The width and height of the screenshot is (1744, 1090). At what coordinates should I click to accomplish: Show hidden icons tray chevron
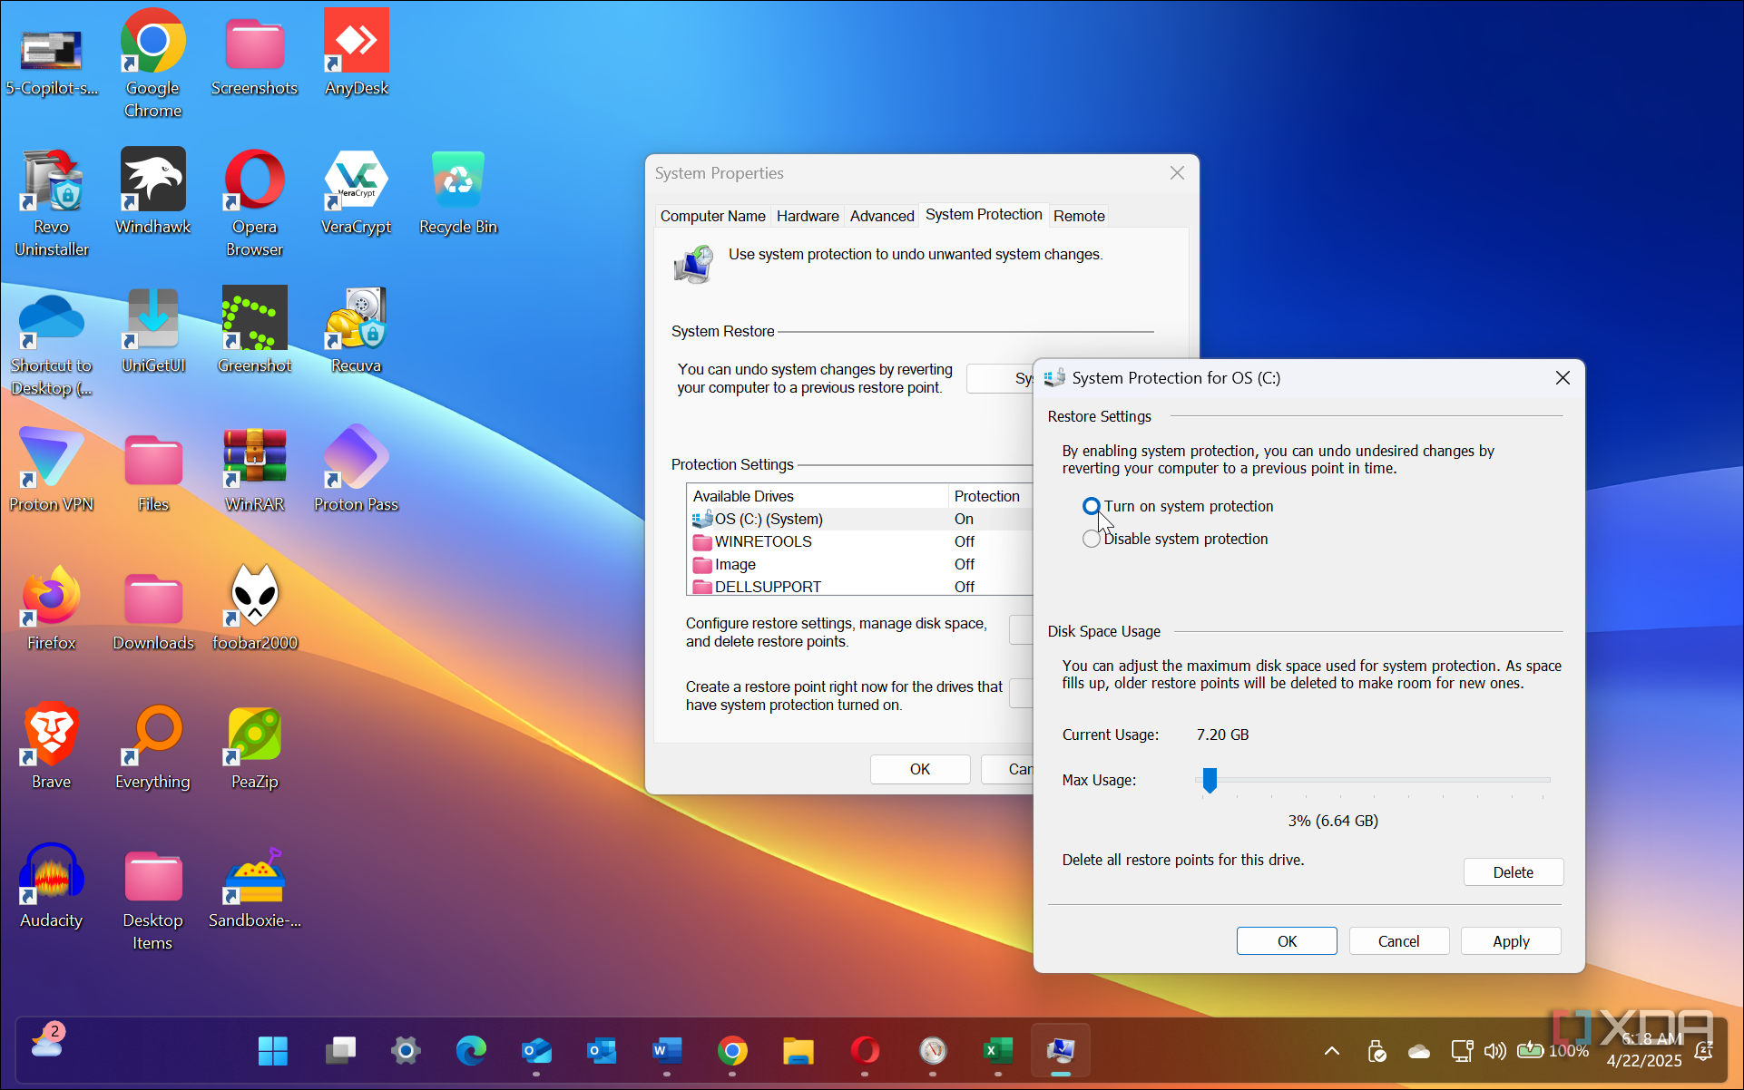point(1331,1051)
